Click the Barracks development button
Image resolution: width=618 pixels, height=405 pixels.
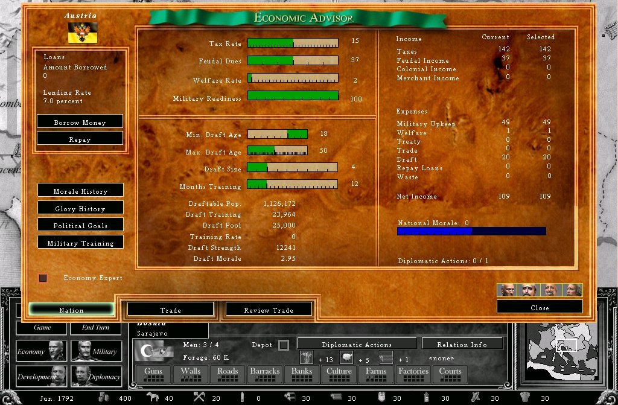tap(265, 374)
